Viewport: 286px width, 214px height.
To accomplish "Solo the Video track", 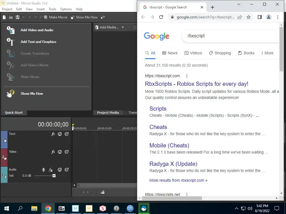I will coord(66,152).
